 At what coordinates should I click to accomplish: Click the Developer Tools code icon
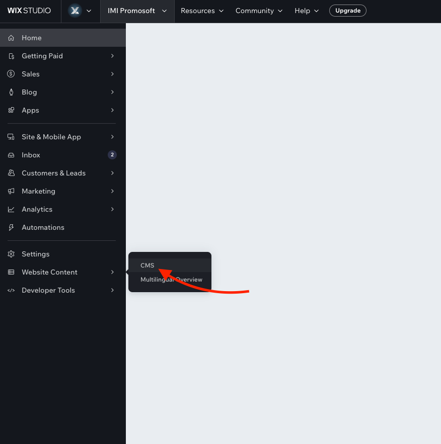pos(11,290)
